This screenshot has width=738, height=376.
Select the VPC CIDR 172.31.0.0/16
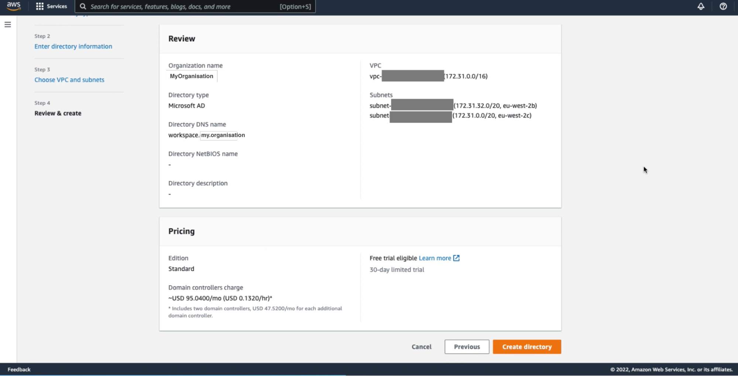click(x=466, y=76)
